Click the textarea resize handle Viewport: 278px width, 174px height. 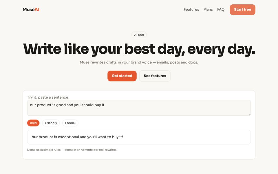(x=249, y=114)
